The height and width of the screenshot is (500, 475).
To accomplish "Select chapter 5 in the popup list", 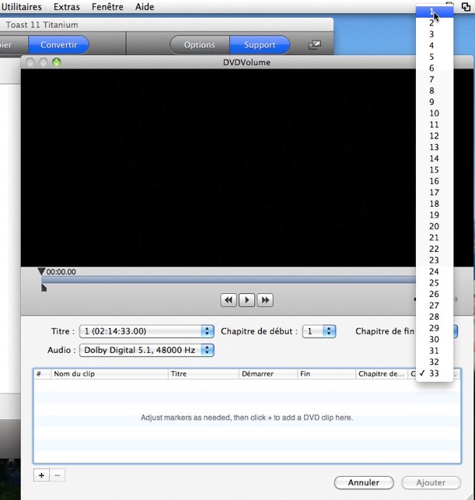I will 435,57.
